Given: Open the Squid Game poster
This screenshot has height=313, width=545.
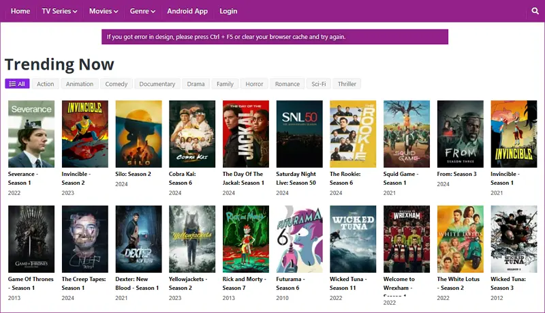Looking at the screenshot, I should point(407,134).
